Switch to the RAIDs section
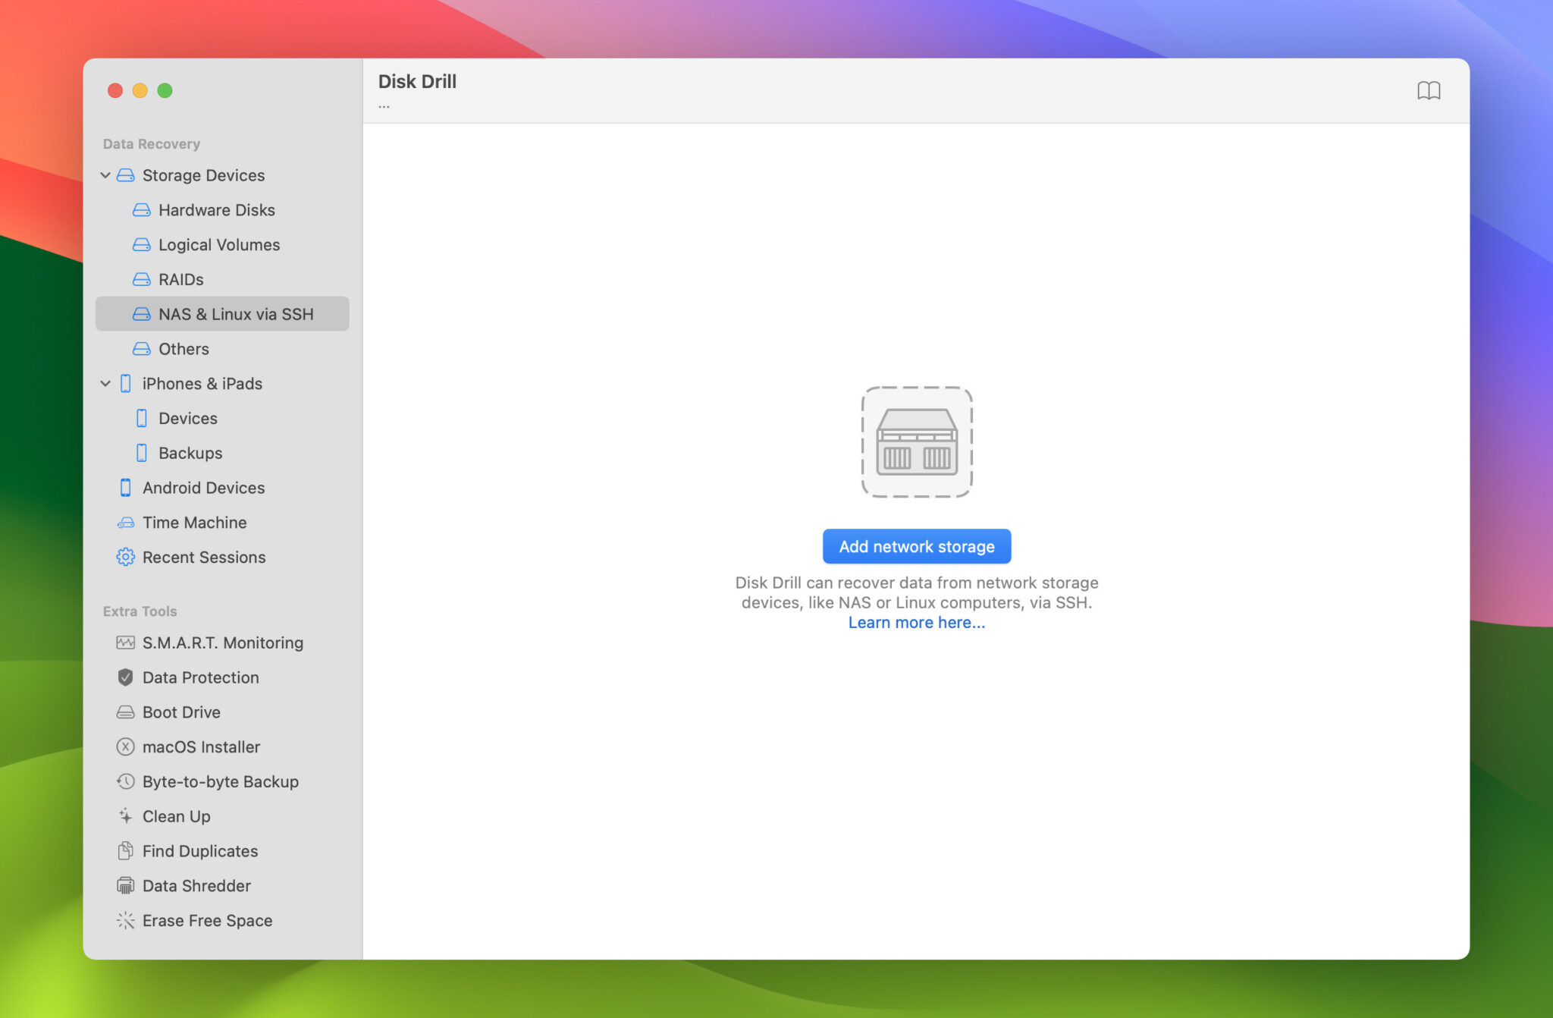 [x=180, y=279]
